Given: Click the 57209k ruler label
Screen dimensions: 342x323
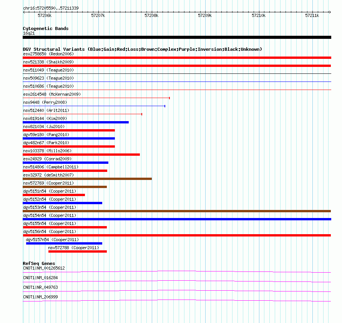Looking at the screenshot, I should 205,15.
